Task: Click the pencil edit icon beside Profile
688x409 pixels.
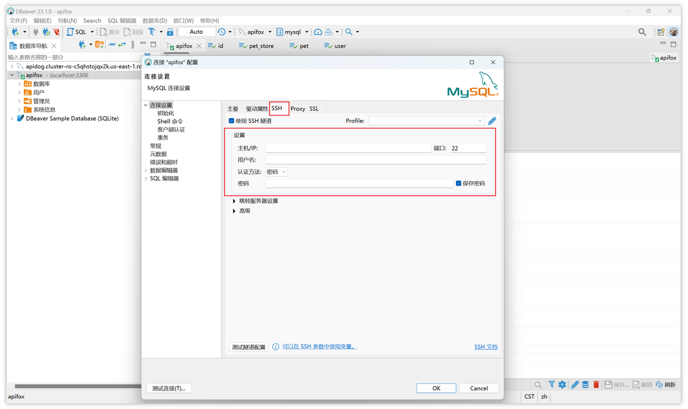Action: pos(492,121)
